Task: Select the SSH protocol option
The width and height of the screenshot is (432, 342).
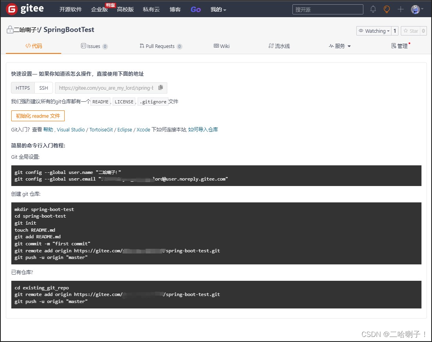Action: click(44, 88)
